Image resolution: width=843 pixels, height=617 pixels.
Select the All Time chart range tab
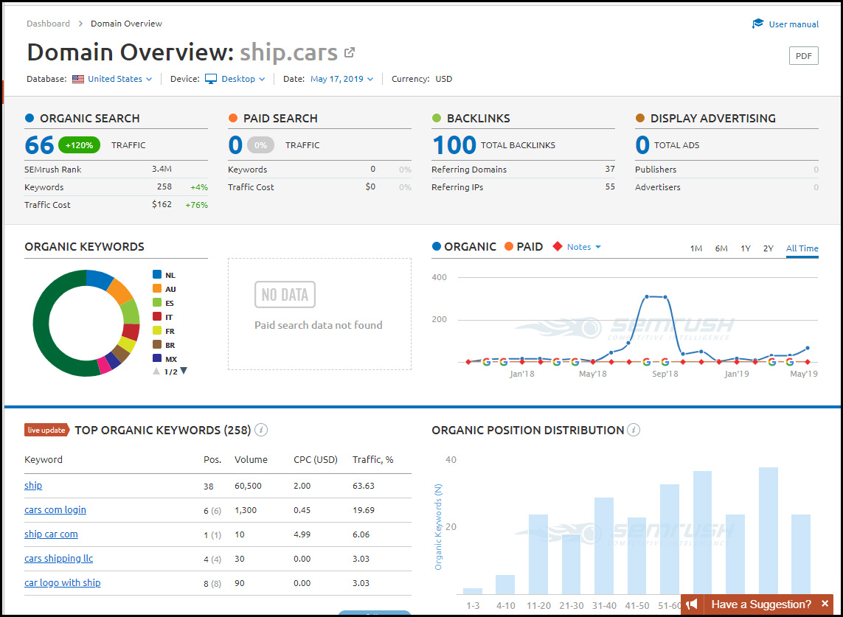(x=802, y=248)
